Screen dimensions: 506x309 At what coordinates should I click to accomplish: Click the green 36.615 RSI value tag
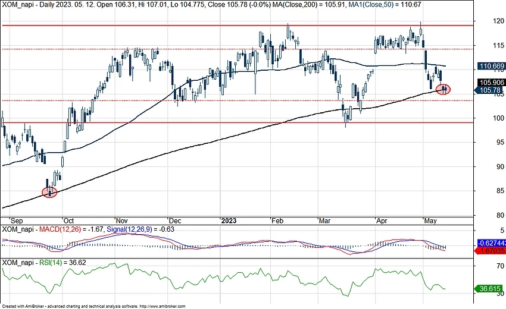pyautogui.click(x=489, y=289)
